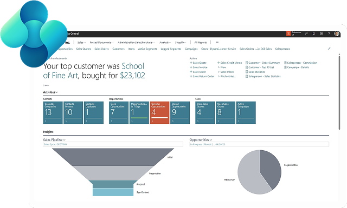The width and height of the screenshot is (347, 208).
Task: Expand the Analysis dropdown menu
Action: click(165, 42)
